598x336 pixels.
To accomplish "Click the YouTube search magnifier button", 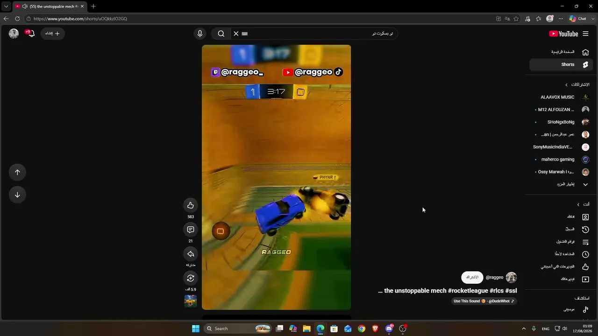I will click(221, 34).
